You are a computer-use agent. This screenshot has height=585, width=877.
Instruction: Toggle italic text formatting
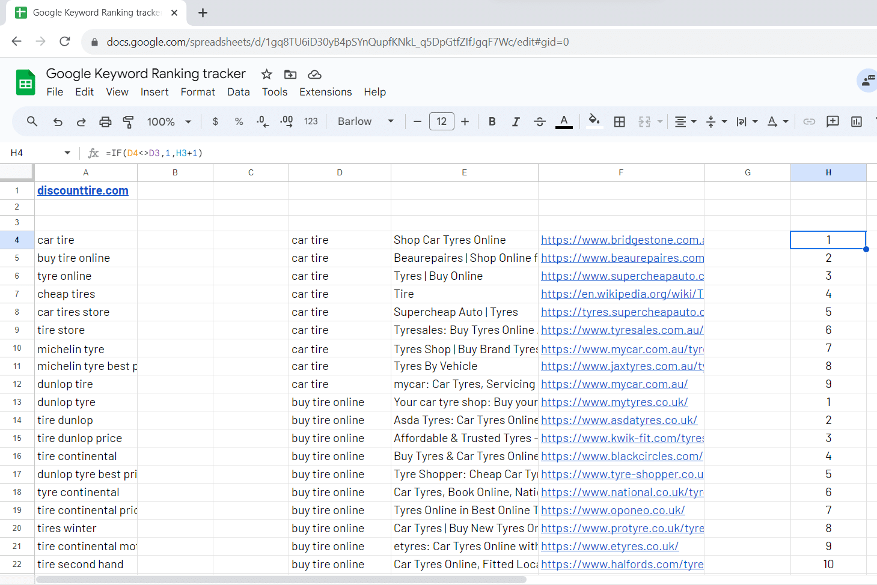(516, 122)
